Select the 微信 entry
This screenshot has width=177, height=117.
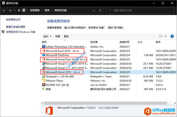coord(48,89)
